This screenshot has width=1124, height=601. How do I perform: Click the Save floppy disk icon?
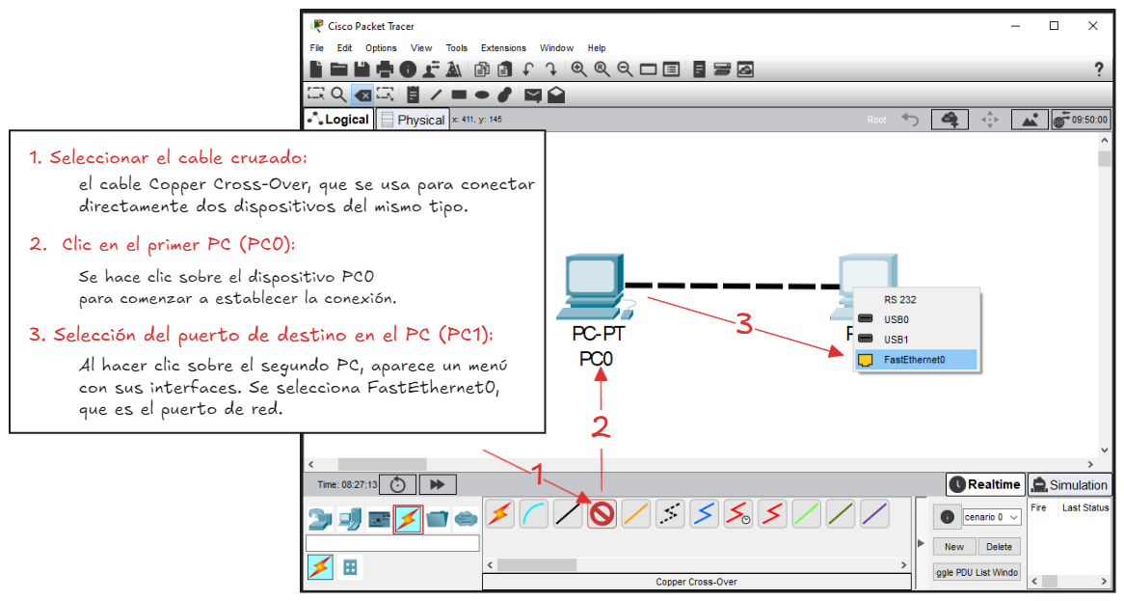pos(361,69)
